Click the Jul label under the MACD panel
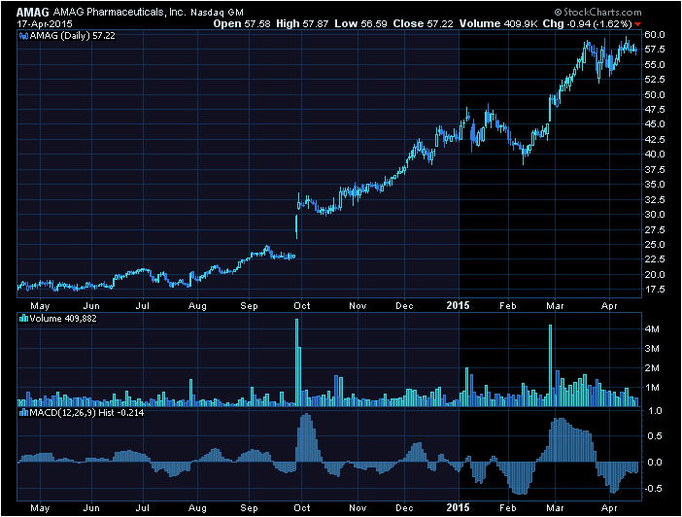Image resolution: width=682 pixels, height=517 pixels. 142,508
